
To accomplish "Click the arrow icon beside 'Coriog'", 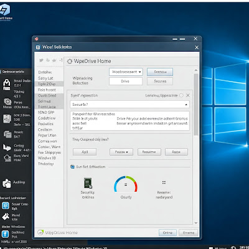I will click(7, 148).
